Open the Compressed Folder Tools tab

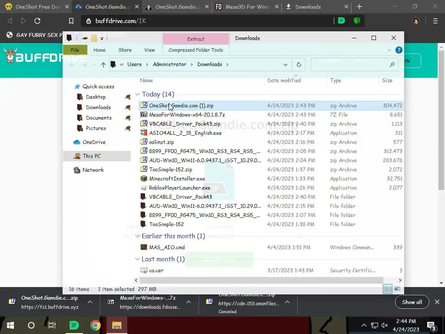click(196, 50)
